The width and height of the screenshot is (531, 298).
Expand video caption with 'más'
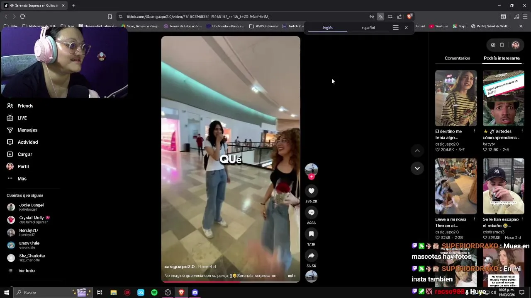point(292,276)
